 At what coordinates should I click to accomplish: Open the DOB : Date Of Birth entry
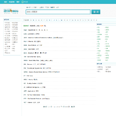point(33,45)
